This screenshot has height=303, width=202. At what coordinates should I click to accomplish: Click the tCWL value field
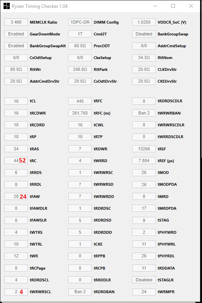[x=80, y=125]
